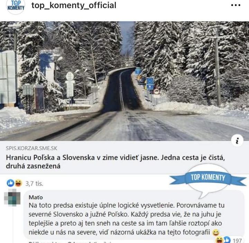Open the article headline Hranicu Poľska a Slovenska
249x243 pixels.
116,162
